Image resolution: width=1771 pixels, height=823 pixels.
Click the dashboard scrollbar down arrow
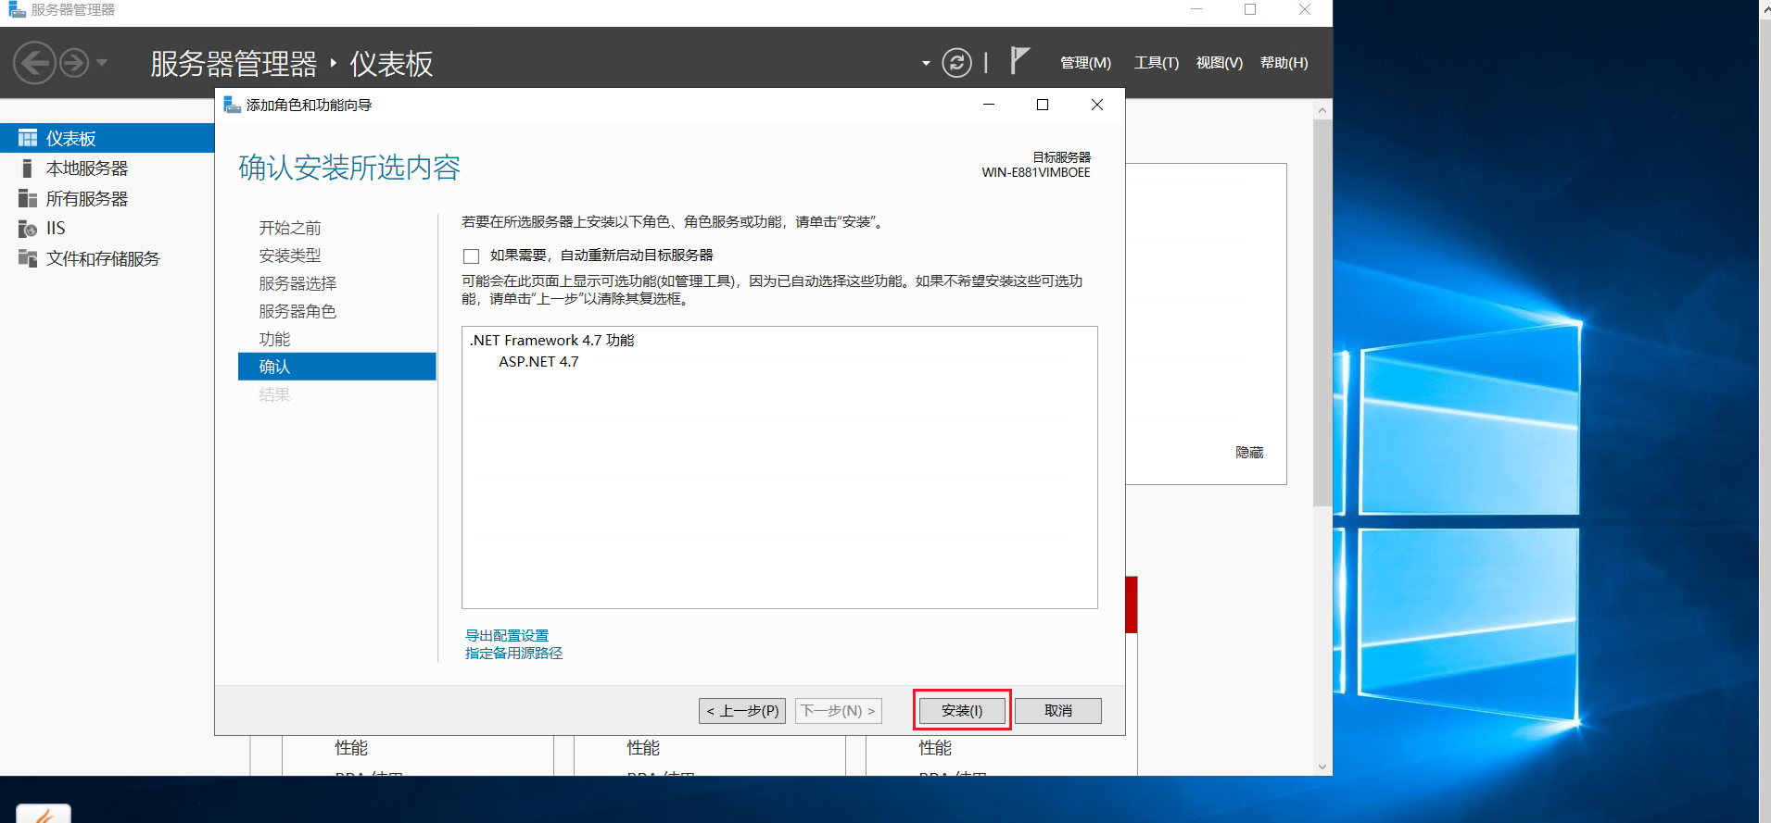[x=1322, y=767]
